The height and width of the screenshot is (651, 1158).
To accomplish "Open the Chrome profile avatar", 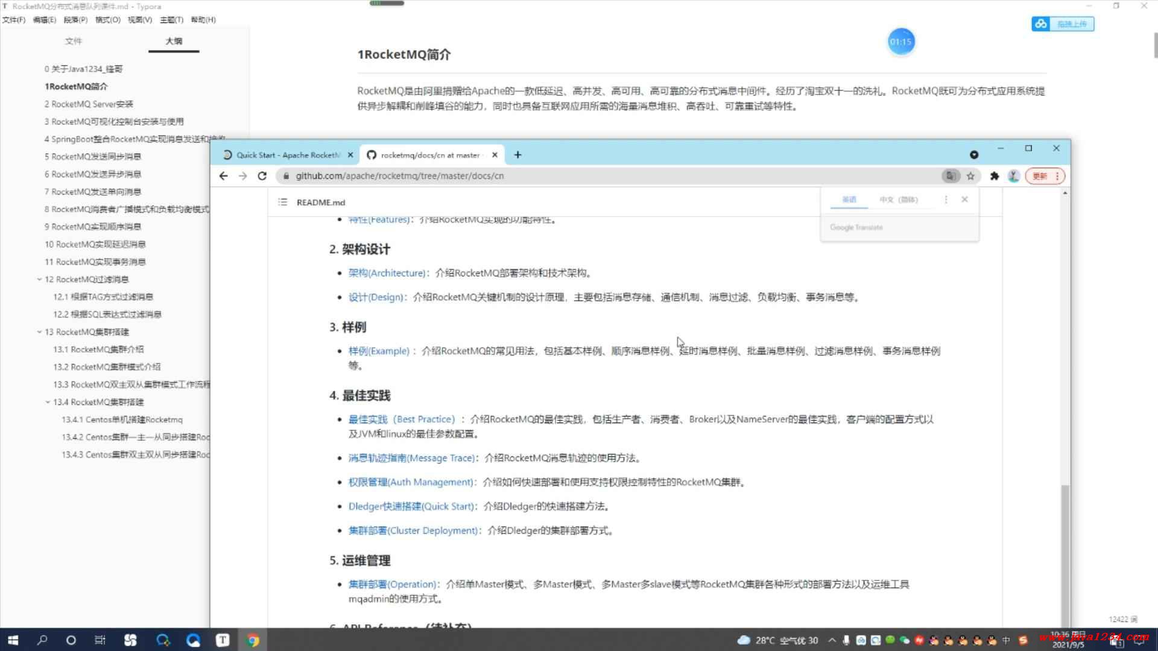I will pyautogui.click(x=1014, y=176).
